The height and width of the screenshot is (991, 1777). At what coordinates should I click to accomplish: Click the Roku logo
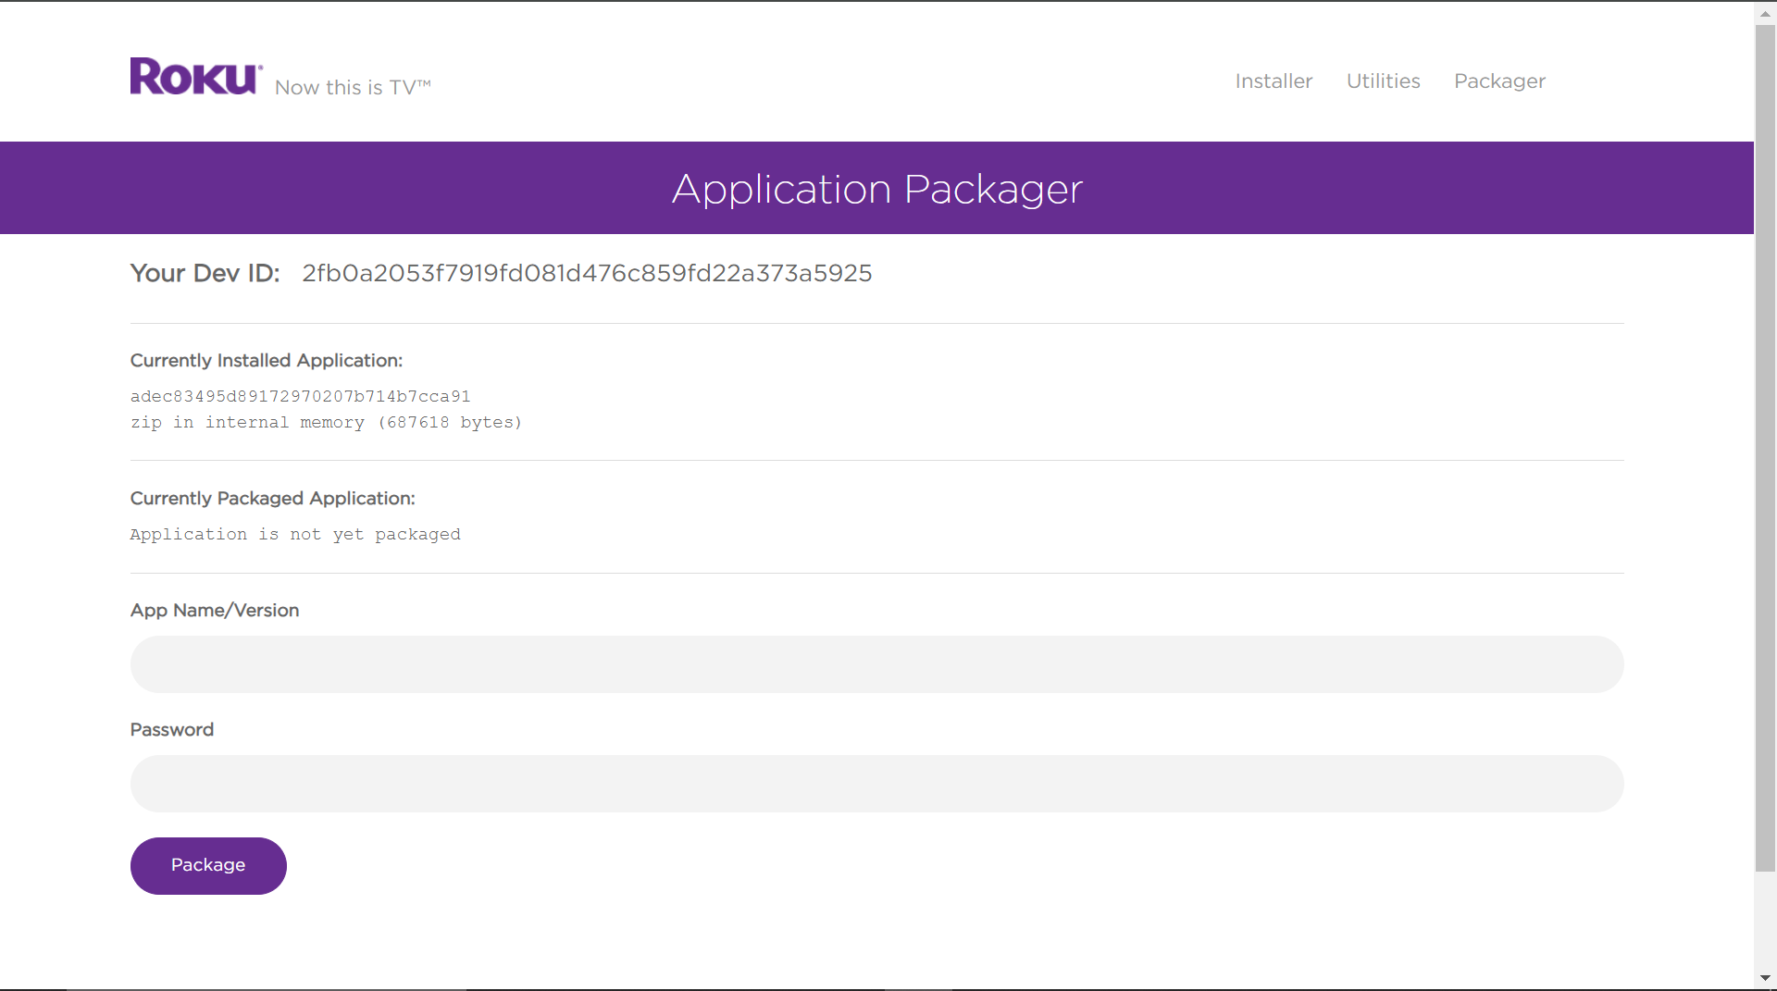194,75
